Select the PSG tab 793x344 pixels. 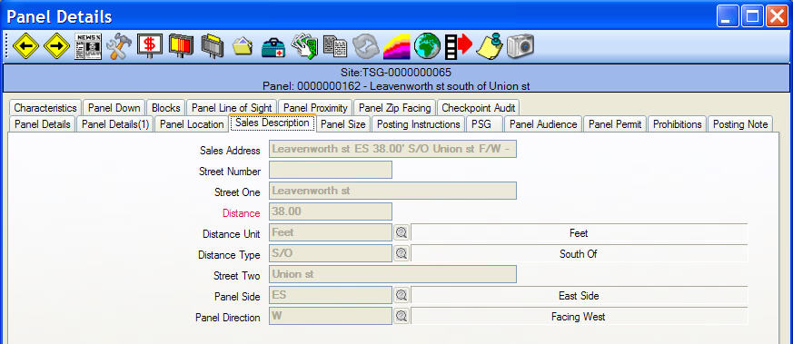point(484,124)
